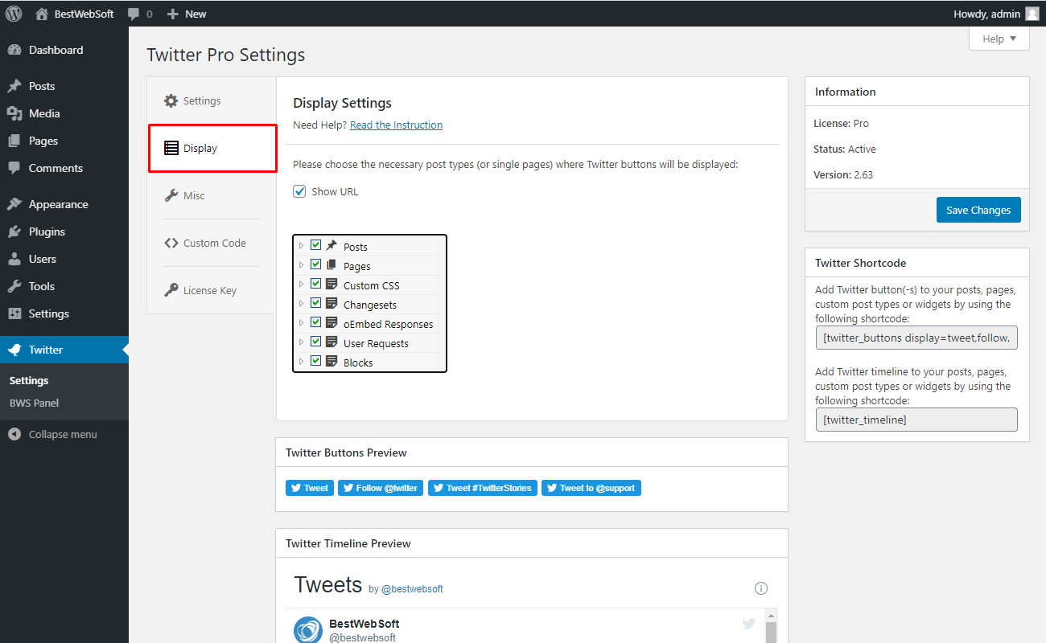The height and width of the screenshot is (643, 1046).
Task: Expand the Blocks tree node
Action: (x=302, y=361)
